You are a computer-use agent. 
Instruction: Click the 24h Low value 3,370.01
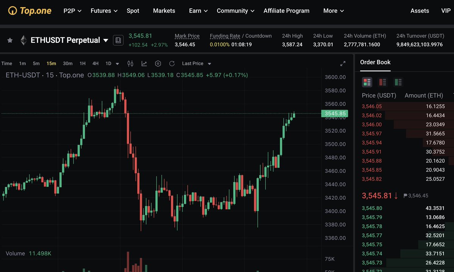pyautogui.click(x=323, y=45)
